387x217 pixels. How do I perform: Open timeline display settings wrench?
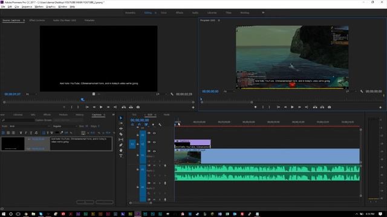tap(160, 125)
